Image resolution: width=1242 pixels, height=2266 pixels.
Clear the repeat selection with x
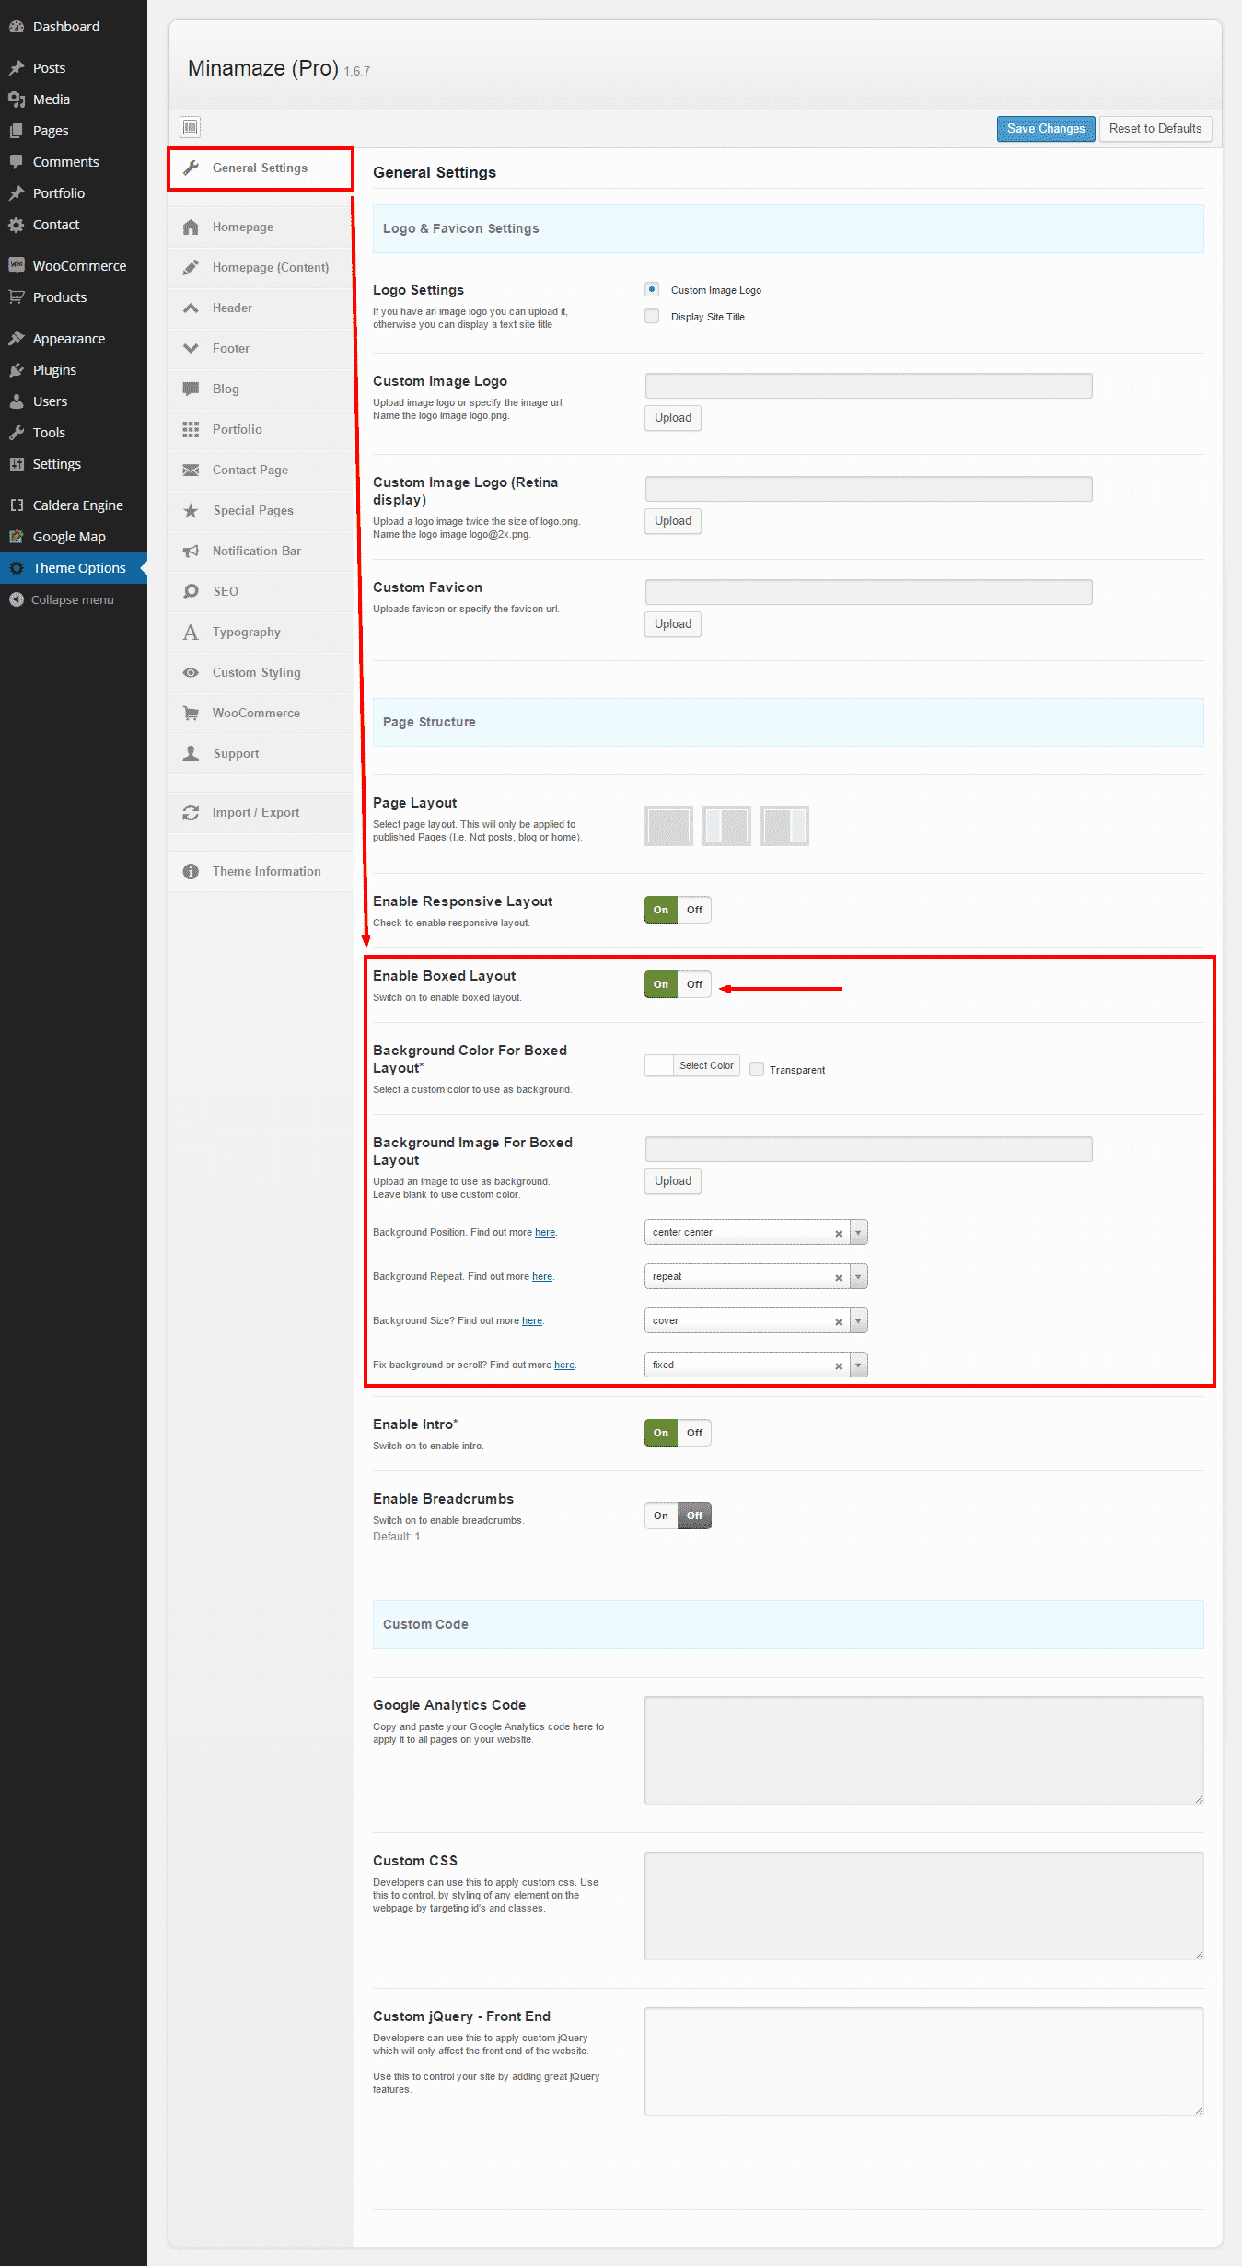coord(839,1277)
